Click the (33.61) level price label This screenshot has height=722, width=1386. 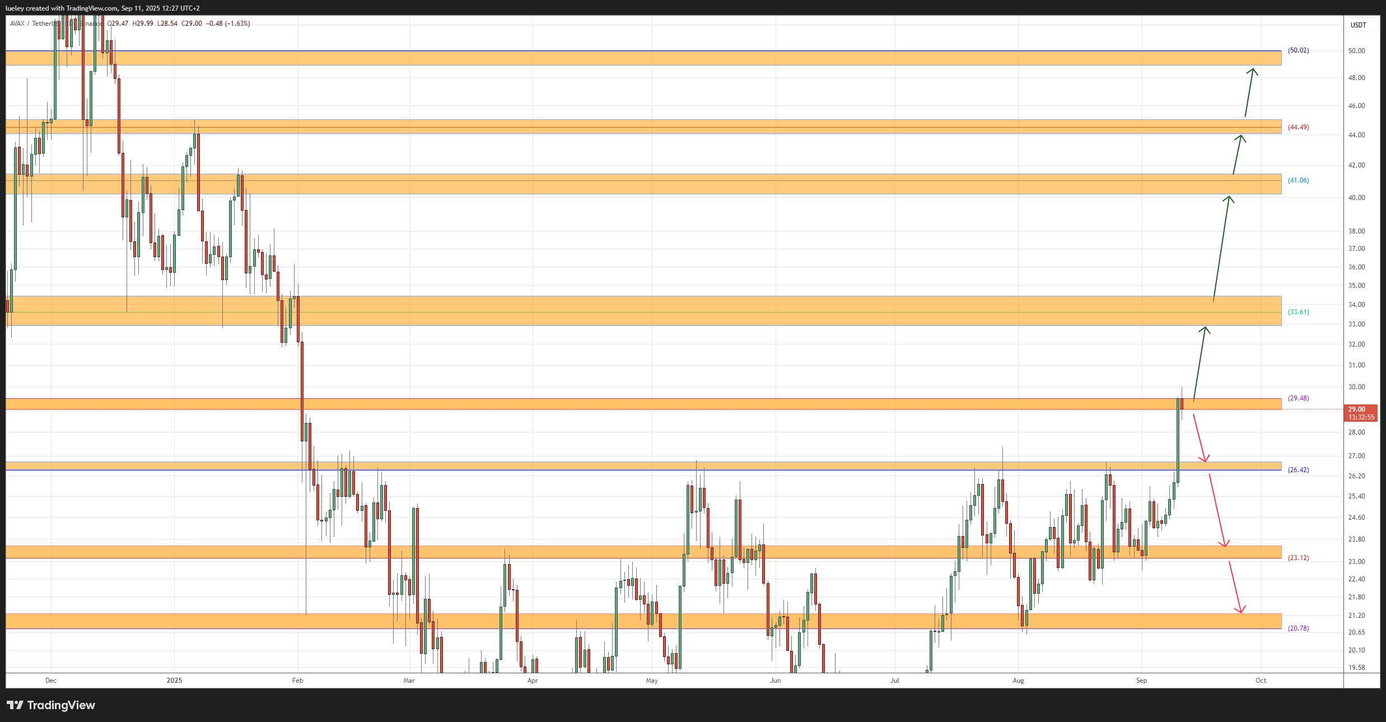[x=1298, y=312]
